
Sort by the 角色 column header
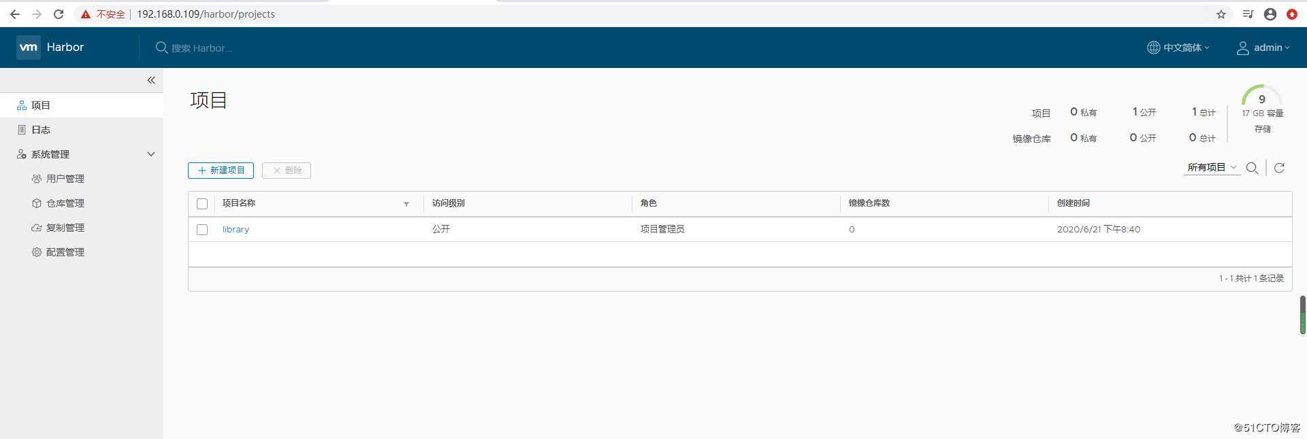tap(648, 203)
